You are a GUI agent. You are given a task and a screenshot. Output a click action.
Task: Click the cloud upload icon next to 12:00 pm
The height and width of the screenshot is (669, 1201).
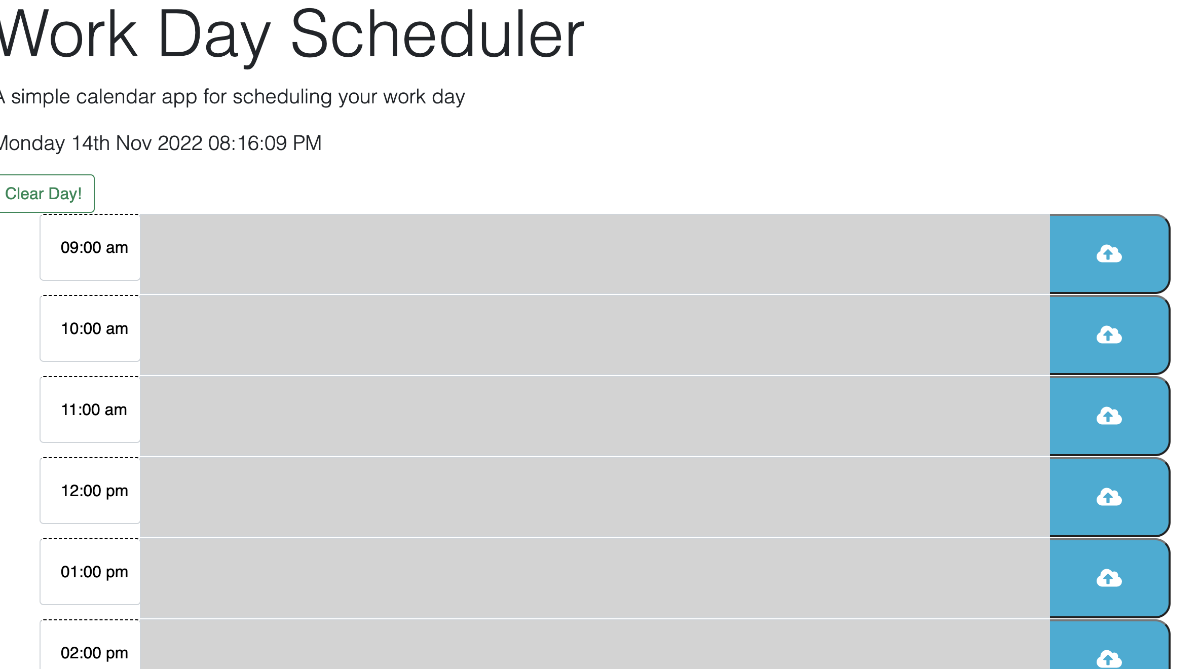tap(1109, 497)
